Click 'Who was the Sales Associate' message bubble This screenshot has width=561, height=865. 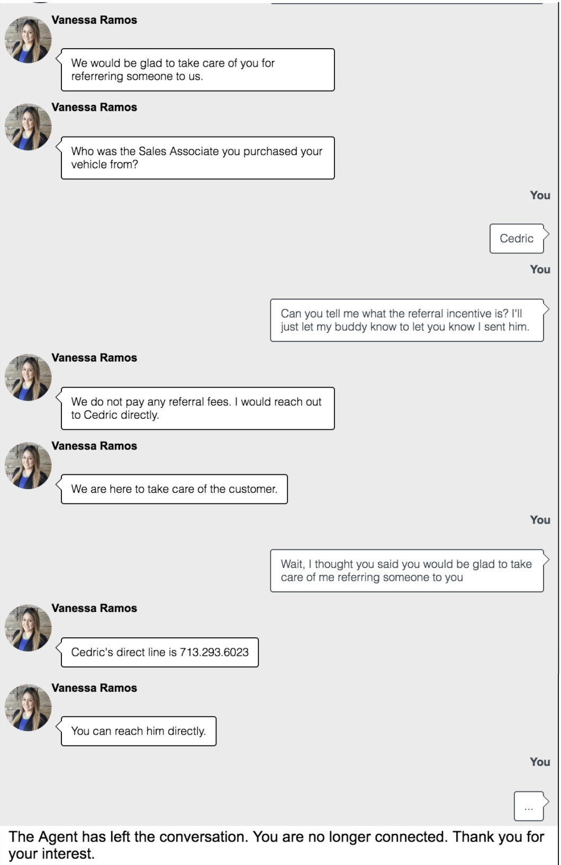pyautogui.click(x=197, y=158)
